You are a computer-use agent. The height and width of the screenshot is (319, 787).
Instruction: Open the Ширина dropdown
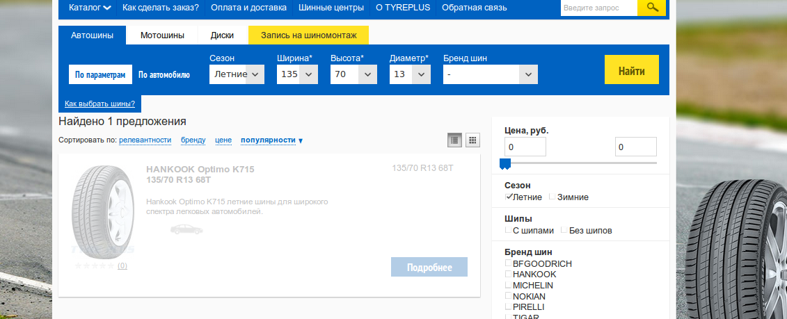pos(297,74)
